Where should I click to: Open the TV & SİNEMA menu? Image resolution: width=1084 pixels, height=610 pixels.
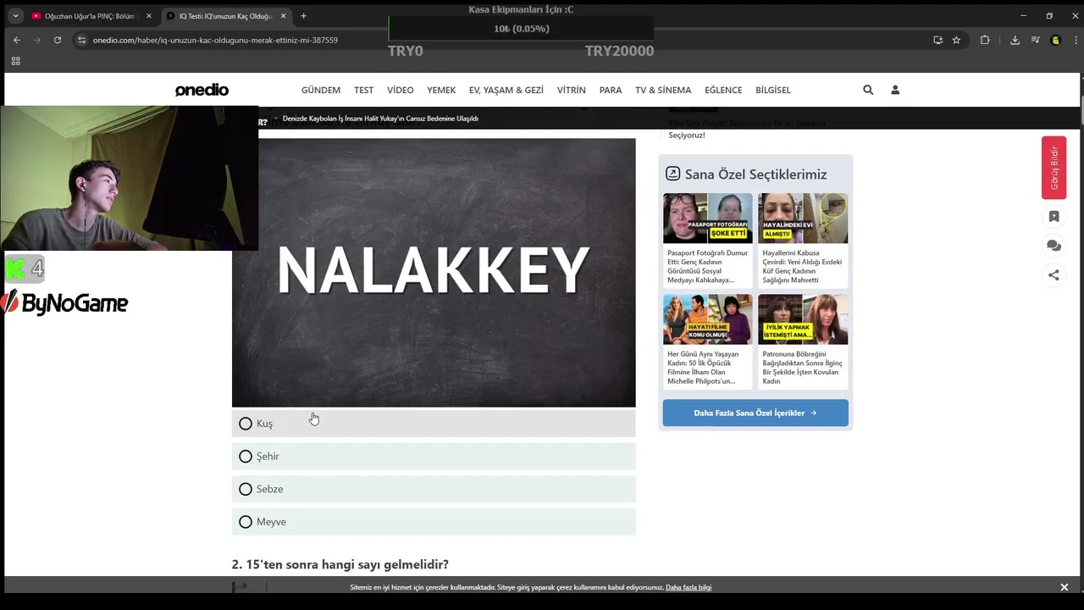tap(663, 90)
